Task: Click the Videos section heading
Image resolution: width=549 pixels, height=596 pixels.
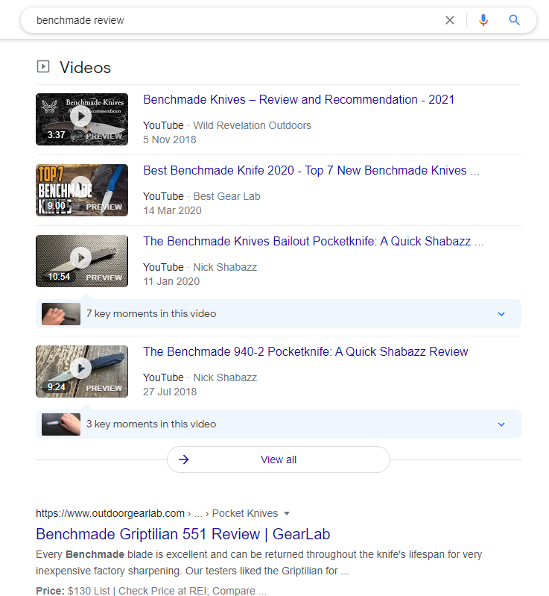Action: (x=86, y=68)
